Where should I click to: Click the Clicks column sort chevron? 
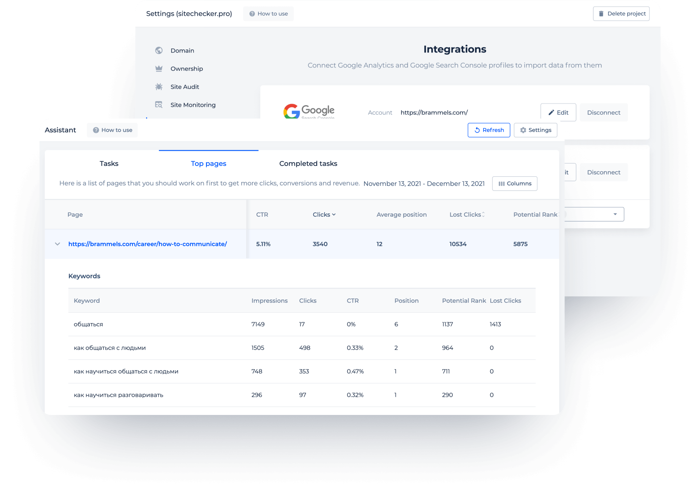click(x=334, y=214)
